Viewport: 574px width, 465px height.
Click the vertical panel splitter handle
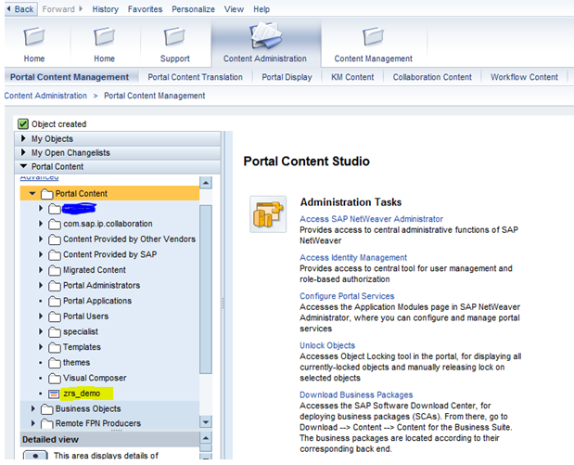[223, 303]
